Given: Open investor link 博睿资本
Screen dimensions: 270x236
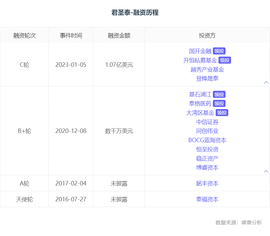Looking at the screenshot, I should click(207, 168).
